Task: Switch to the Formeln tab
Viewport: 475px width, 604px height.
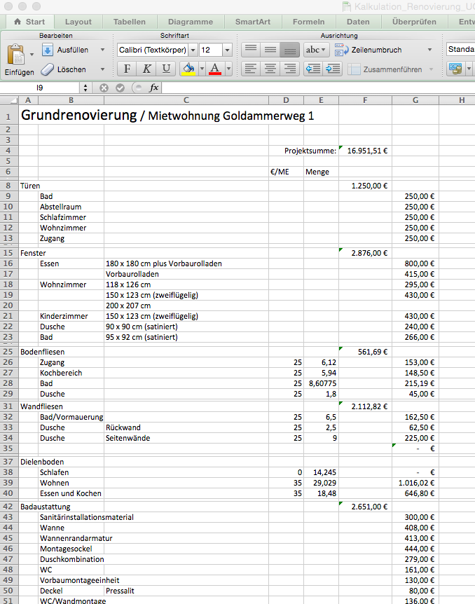Action: click(x=308, y=22)
